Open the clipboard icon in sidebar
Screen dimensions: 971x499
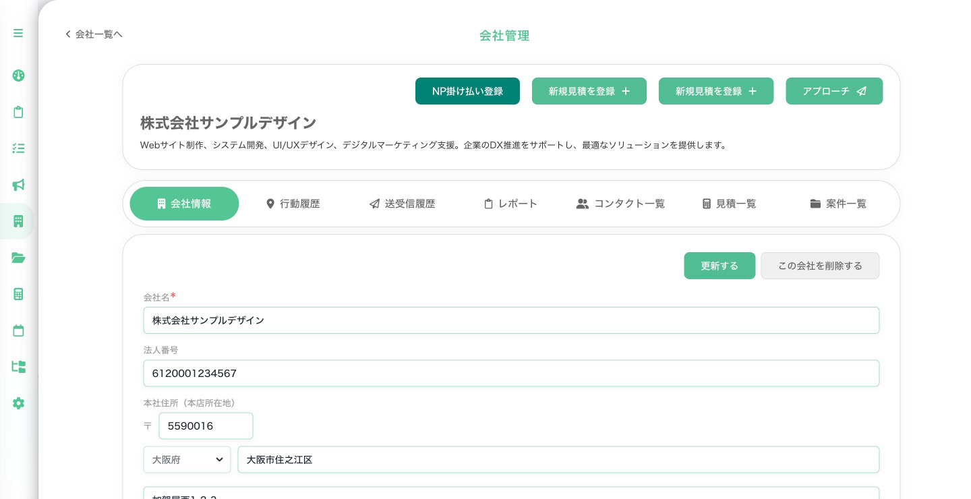pyautogui.click(x=18, y=112)
